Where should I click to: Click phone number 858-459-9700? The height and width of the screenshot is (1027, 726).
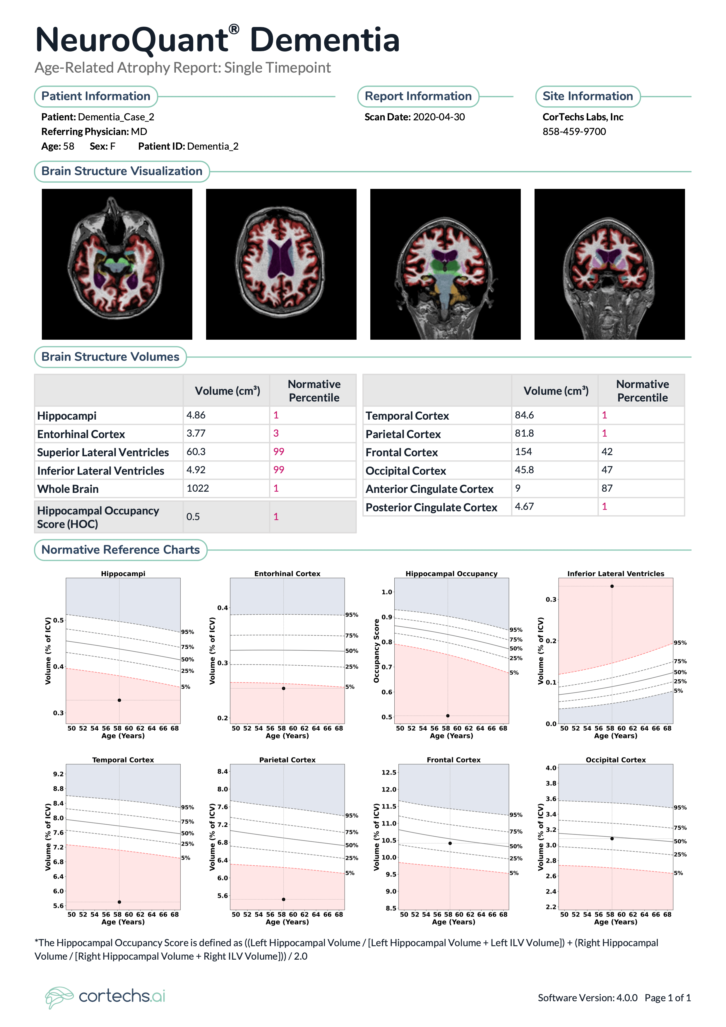[x=574, y=132]
